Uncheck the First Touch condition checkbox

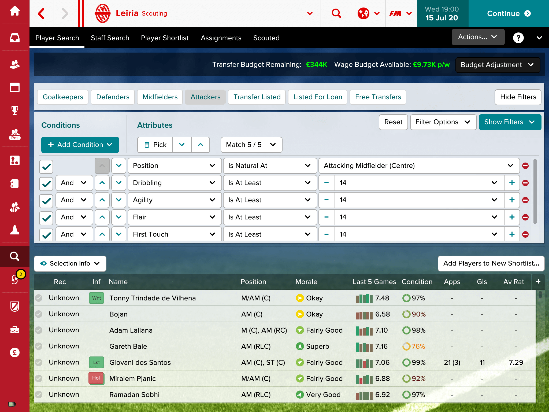pyautogui.click(x=46, y=234)
